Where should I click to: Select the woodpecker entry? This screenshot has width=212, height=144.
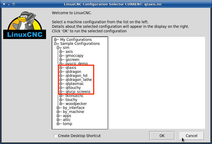tap(76, 104)
